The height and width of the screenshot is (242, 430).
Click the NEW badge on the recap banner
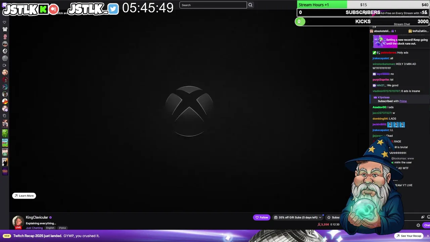click(7, 236)
